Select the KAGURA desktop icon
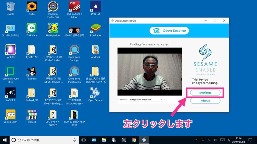Viewport: 257px width, 144px height. click(11, 94)
